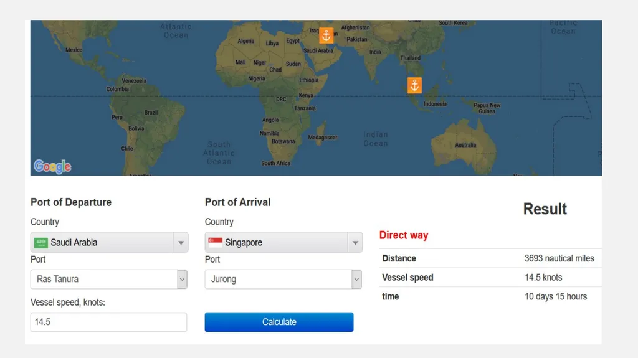Click the Madagascar label on the map

323,138
